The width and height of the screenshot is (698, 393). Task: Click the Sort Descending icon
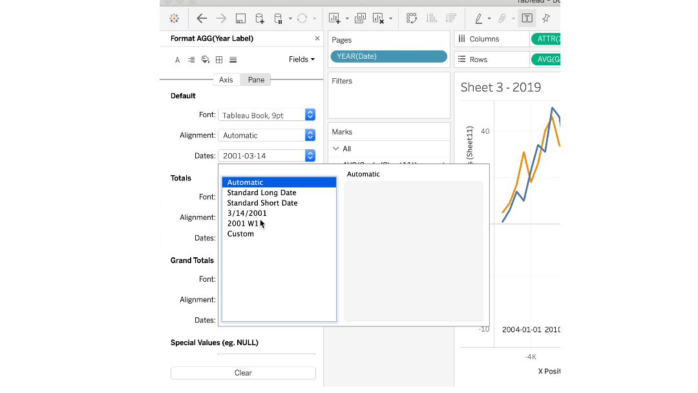pyautogui.click(x=451, y=18)
